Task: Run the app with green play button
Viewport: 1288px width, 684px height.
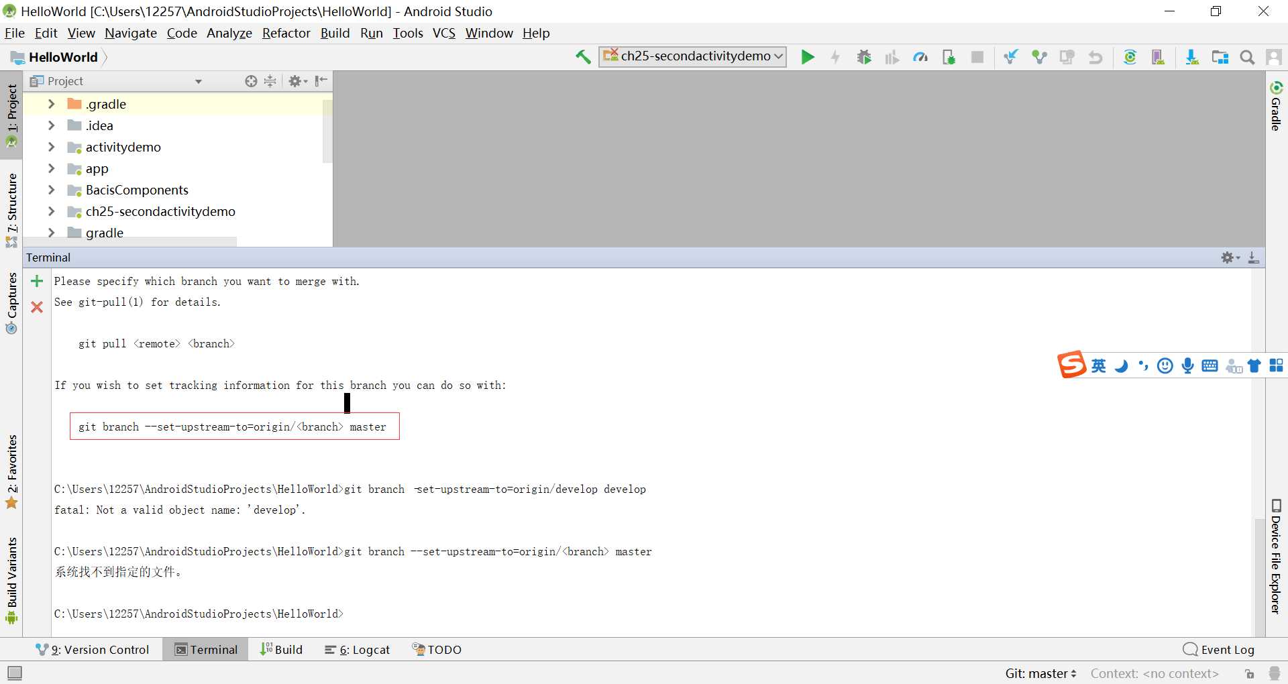Action: click(808, 57)
